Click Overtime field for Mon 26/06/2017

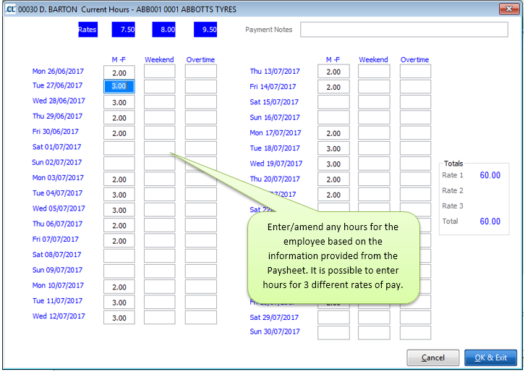coord(201,72)
